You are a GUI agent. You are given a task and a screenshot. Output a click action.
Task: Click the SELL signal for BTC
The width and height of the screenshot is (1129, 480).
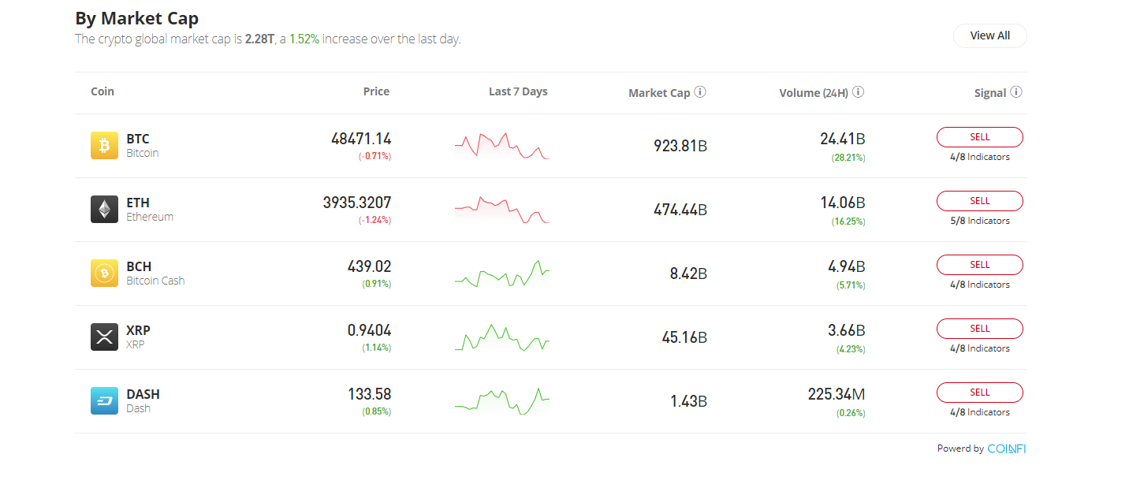click(x=980, y=137)
